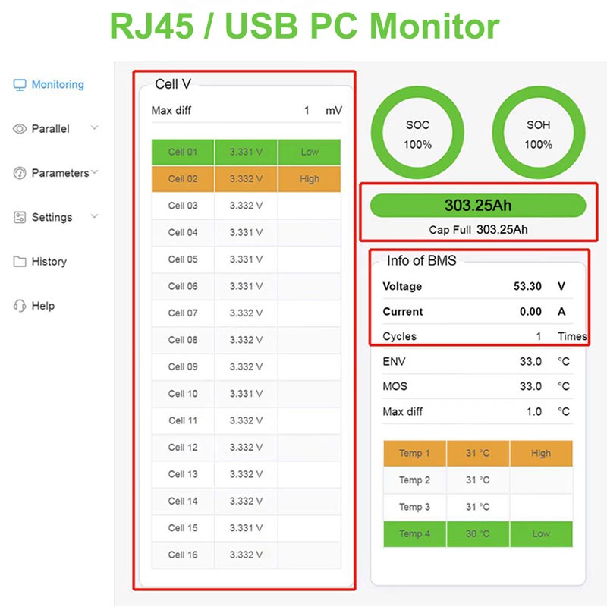Click the Parameters gauge icon
607x607 pixels.
[20, 173]
